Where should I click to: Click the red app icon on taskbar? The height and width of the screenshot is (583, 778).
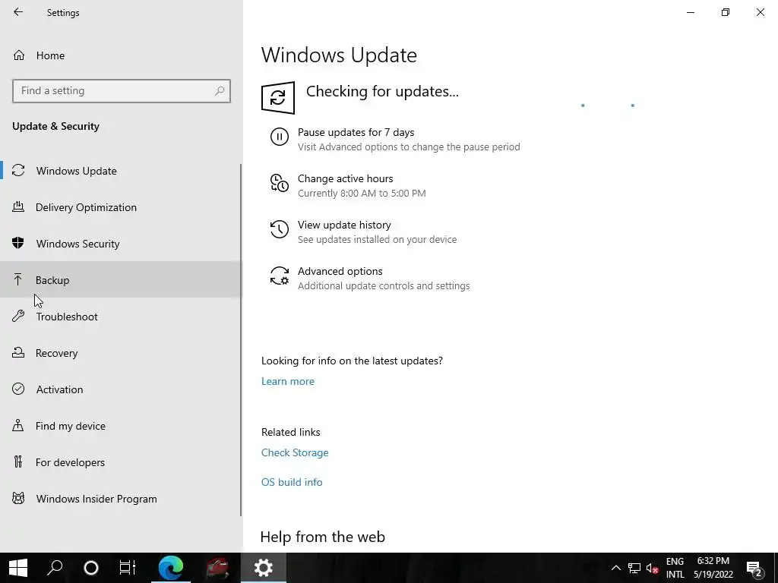[217, 568]
